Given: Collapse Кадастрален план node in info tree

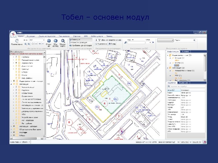Looking at the screenshot, I should pos(168,55).
